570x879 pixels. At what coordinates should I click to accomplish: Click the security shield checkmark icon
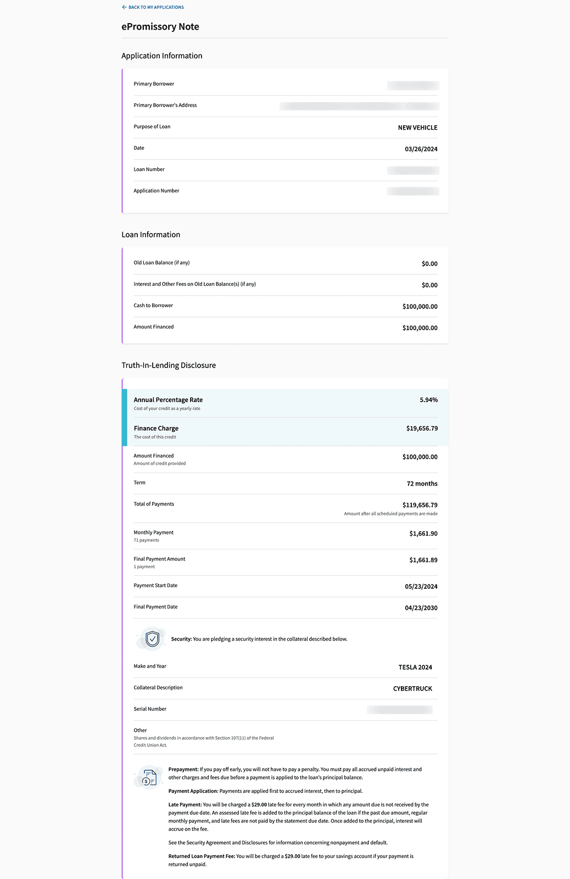pyautogui.click(x=152, y=639)
